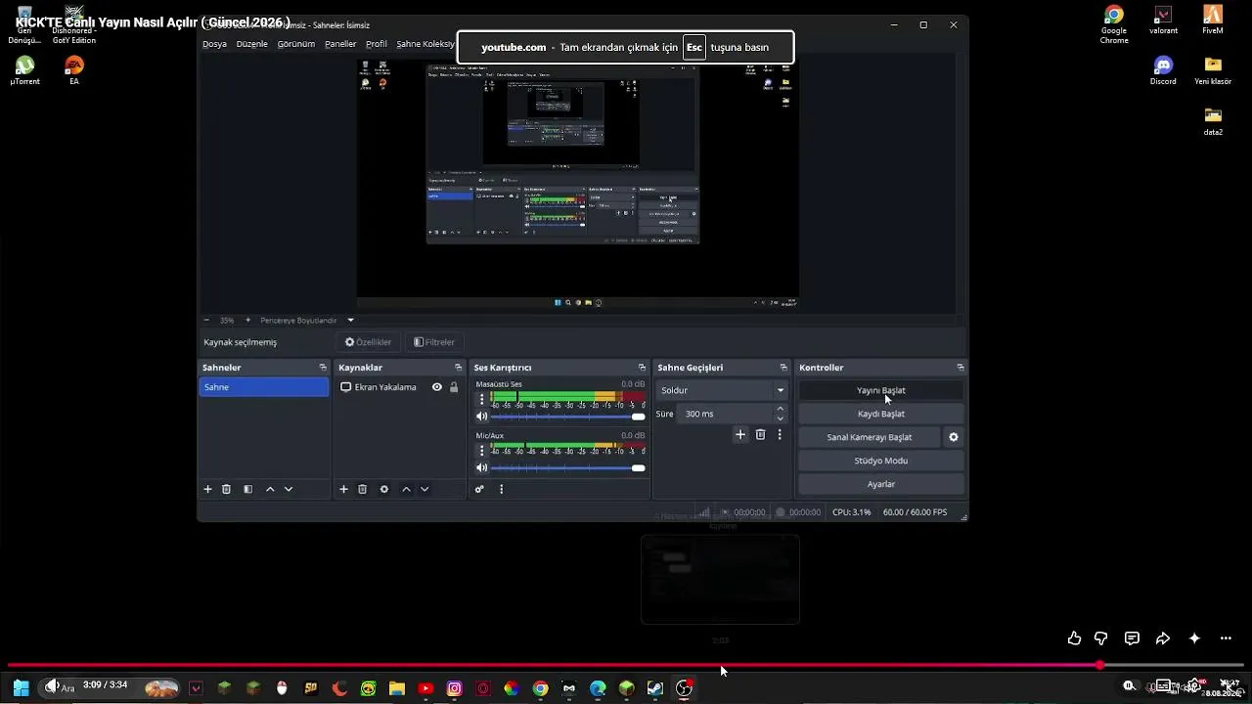Open source properties gear in the Kaynaklar toolbar
1252x704 pixels.
[384, 489]
